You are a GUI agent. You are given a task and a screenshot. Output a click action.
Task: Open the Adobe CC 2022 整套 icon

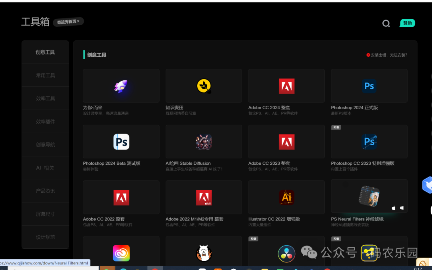click(x=121, y=198)
